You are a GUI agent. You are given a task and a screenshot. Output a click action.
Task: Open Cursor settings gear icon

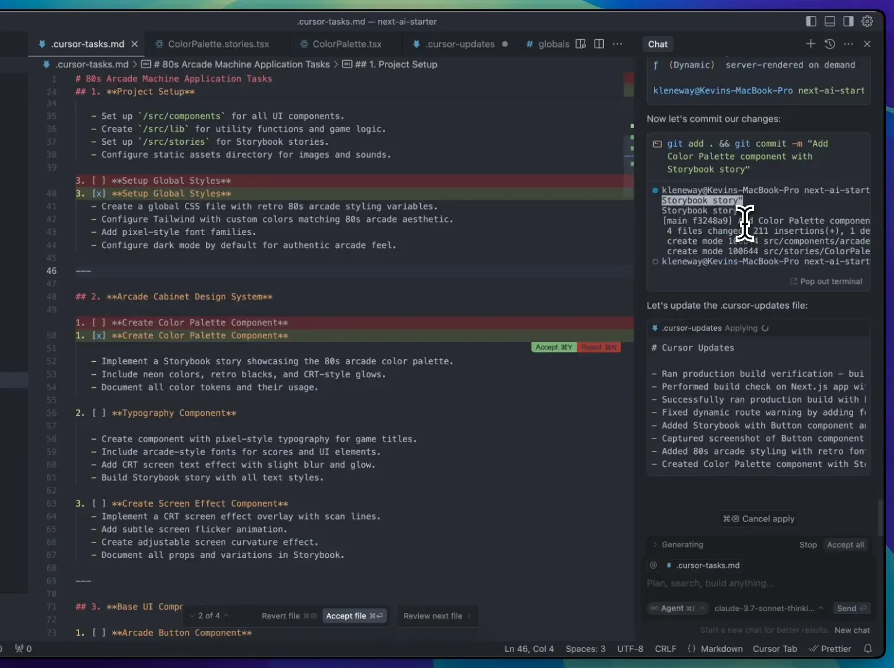867,21
